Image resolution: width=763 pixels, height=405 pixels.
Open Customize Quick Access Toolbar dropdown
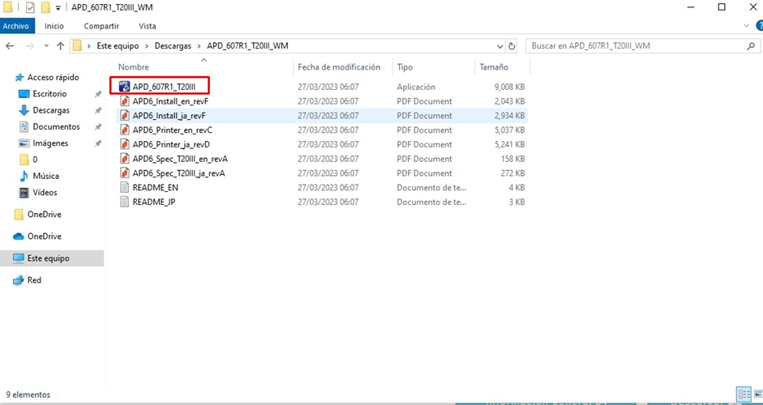point(58,8)
